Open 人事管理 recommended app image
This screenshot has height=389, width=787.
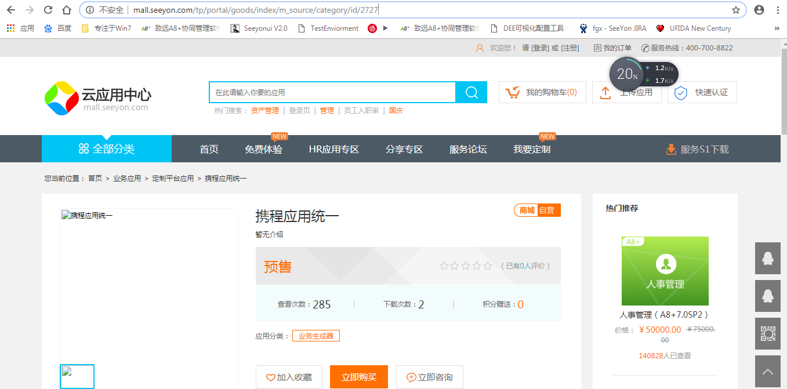[x=665, y=271]
